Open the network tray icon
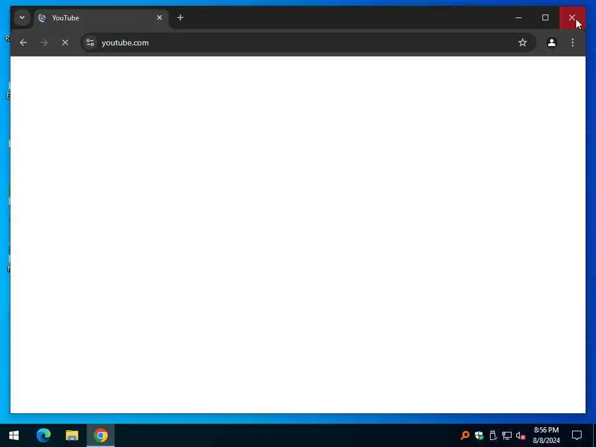The image size is (596, 447). 507,435
